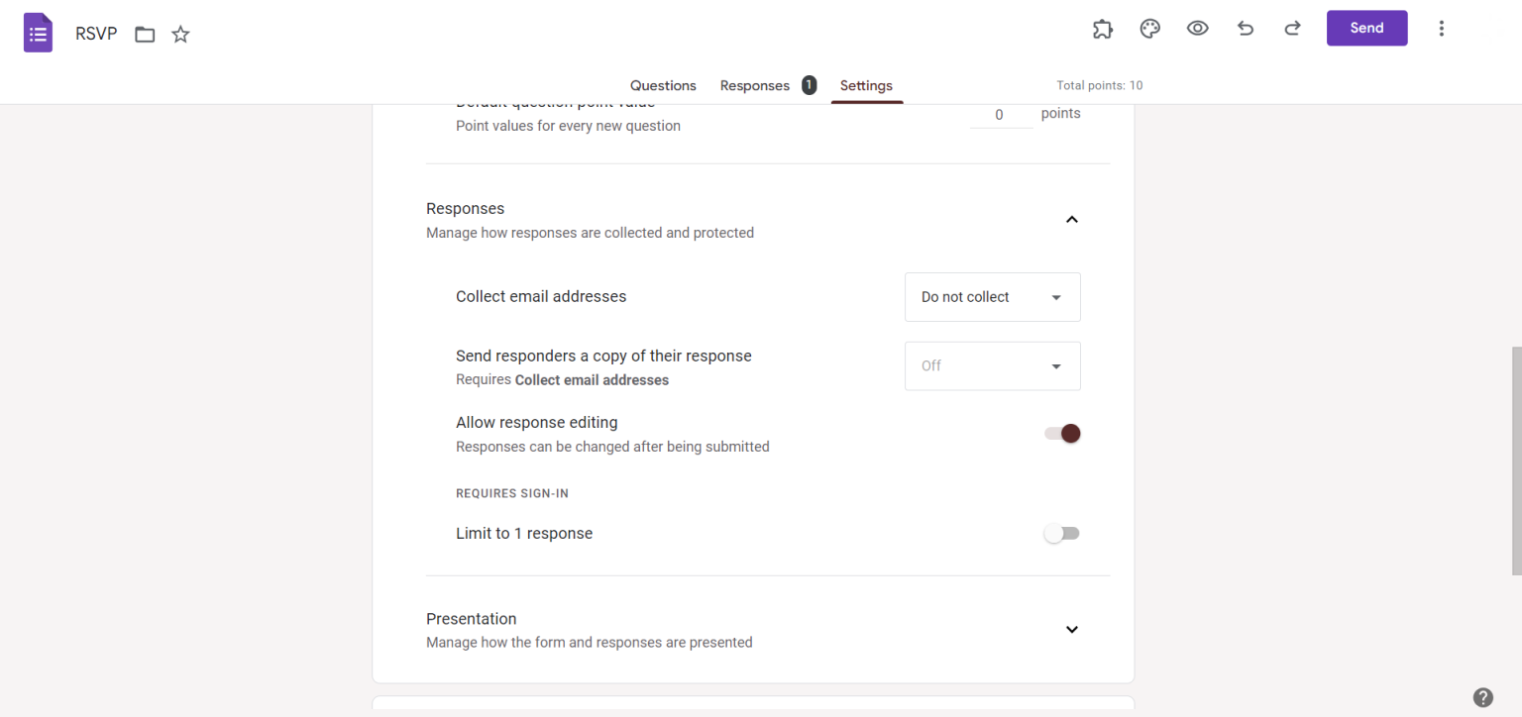Preview the form with eye icon
Viewport: 1522px width, 717px height.
pyautogui.click(x=1197, y=29)
